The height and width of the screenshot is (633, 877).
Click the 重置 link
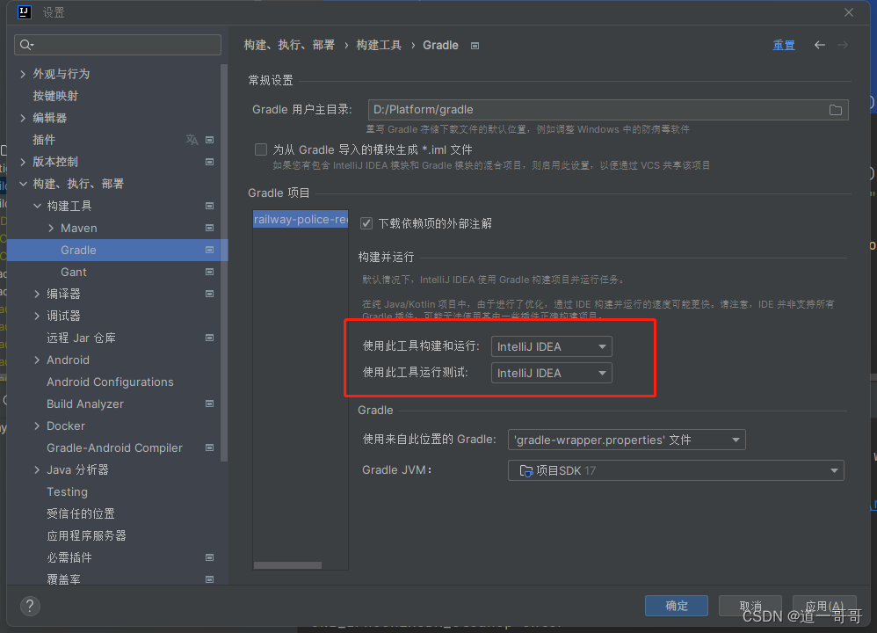[784, 45]
